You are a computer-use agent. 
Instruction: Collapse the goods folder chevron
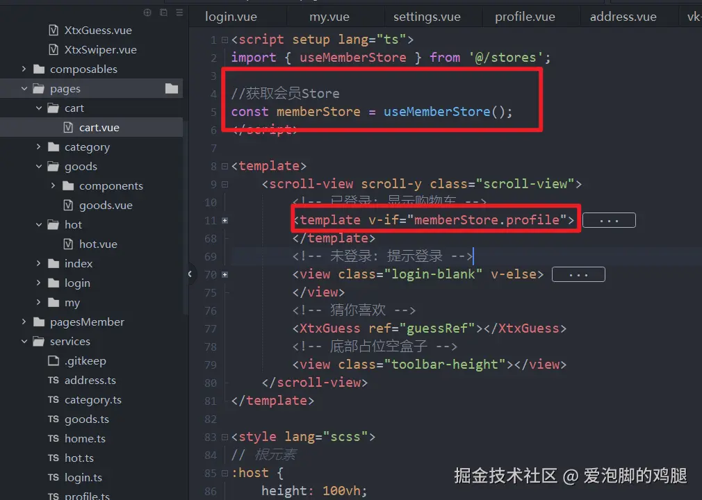[x=38, y=167]
